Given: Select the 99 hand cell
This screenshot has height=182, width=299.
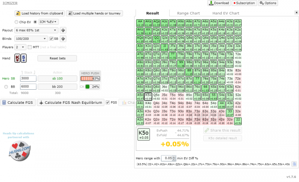Looking at the screenshot, I should (x=181, y=64).
